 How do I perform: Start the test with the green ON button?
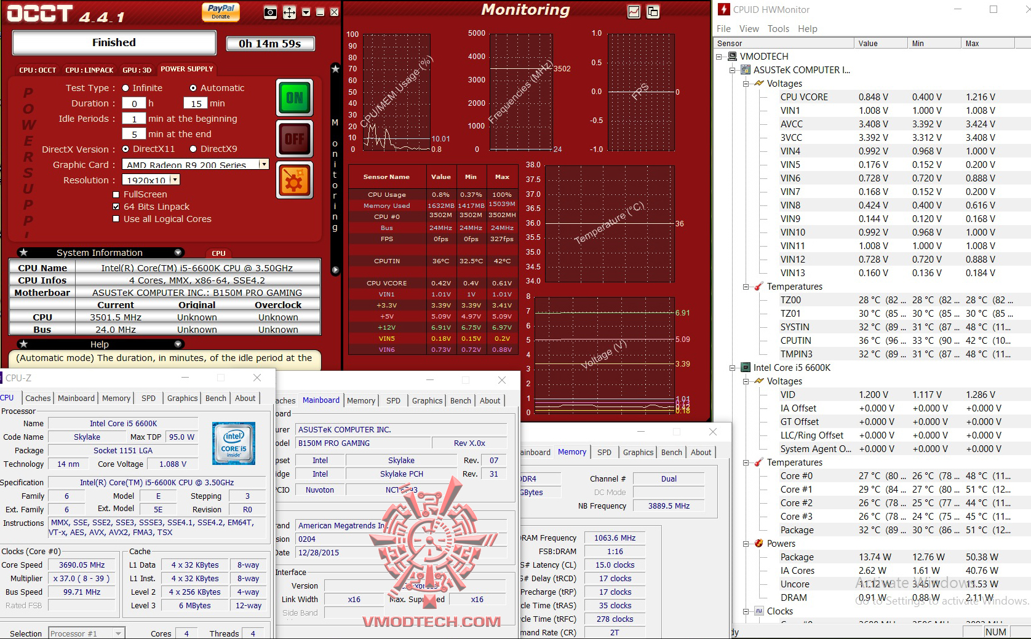pos(294,97)
